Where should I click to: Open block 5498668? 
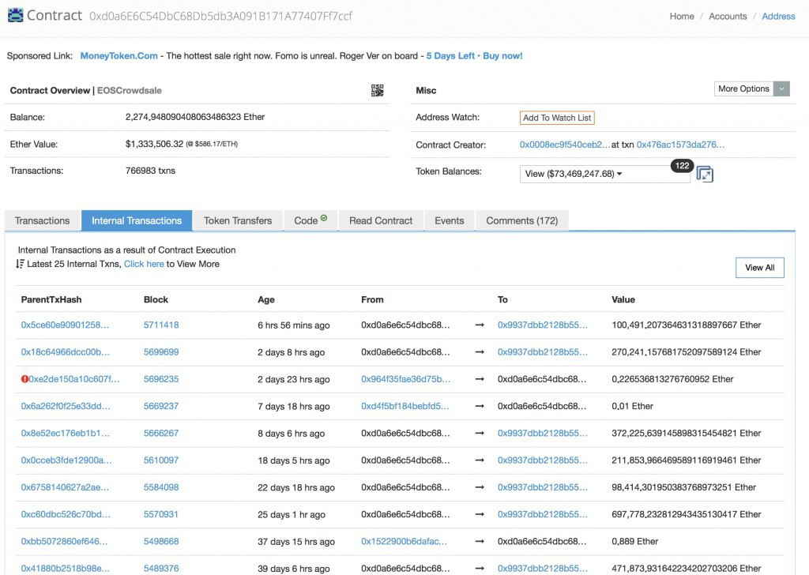click(x=161, y=542)
